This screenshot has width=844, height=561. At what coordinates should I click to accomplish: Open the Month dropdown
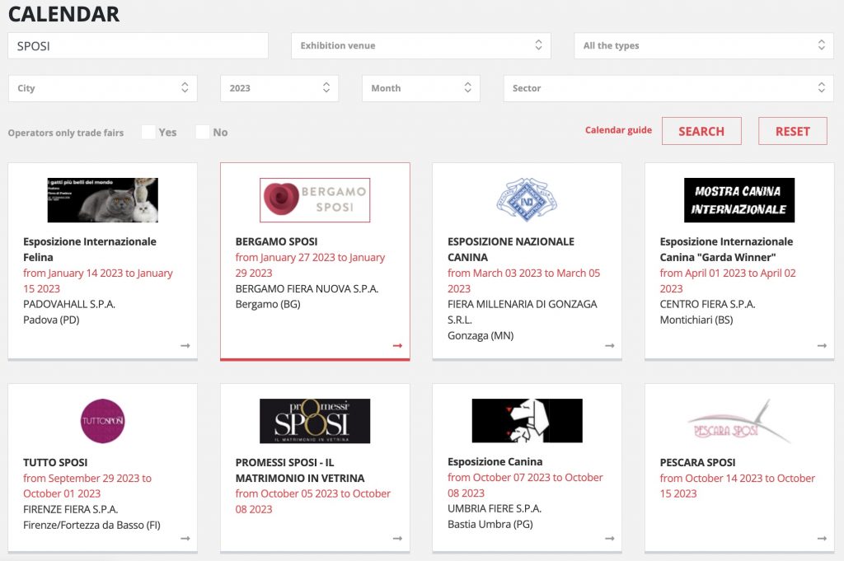click(x=421, y=88)
